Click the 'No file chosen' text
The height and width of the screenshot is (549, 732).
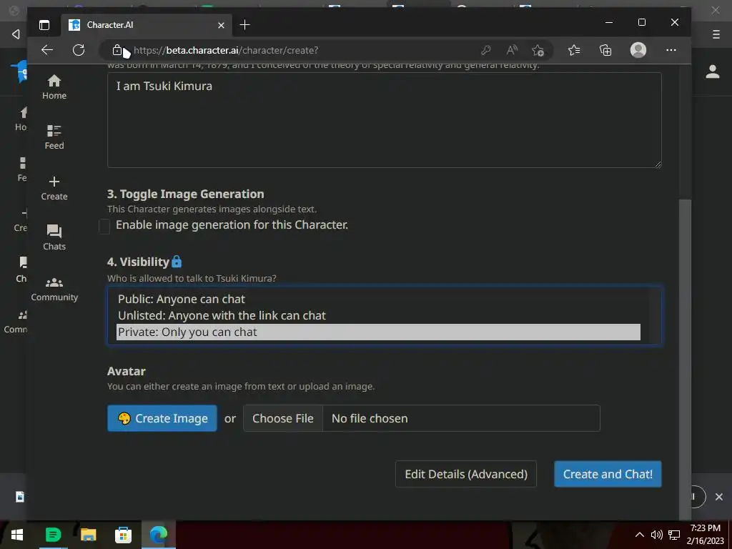pyautogui.click(x=370, y=418)
